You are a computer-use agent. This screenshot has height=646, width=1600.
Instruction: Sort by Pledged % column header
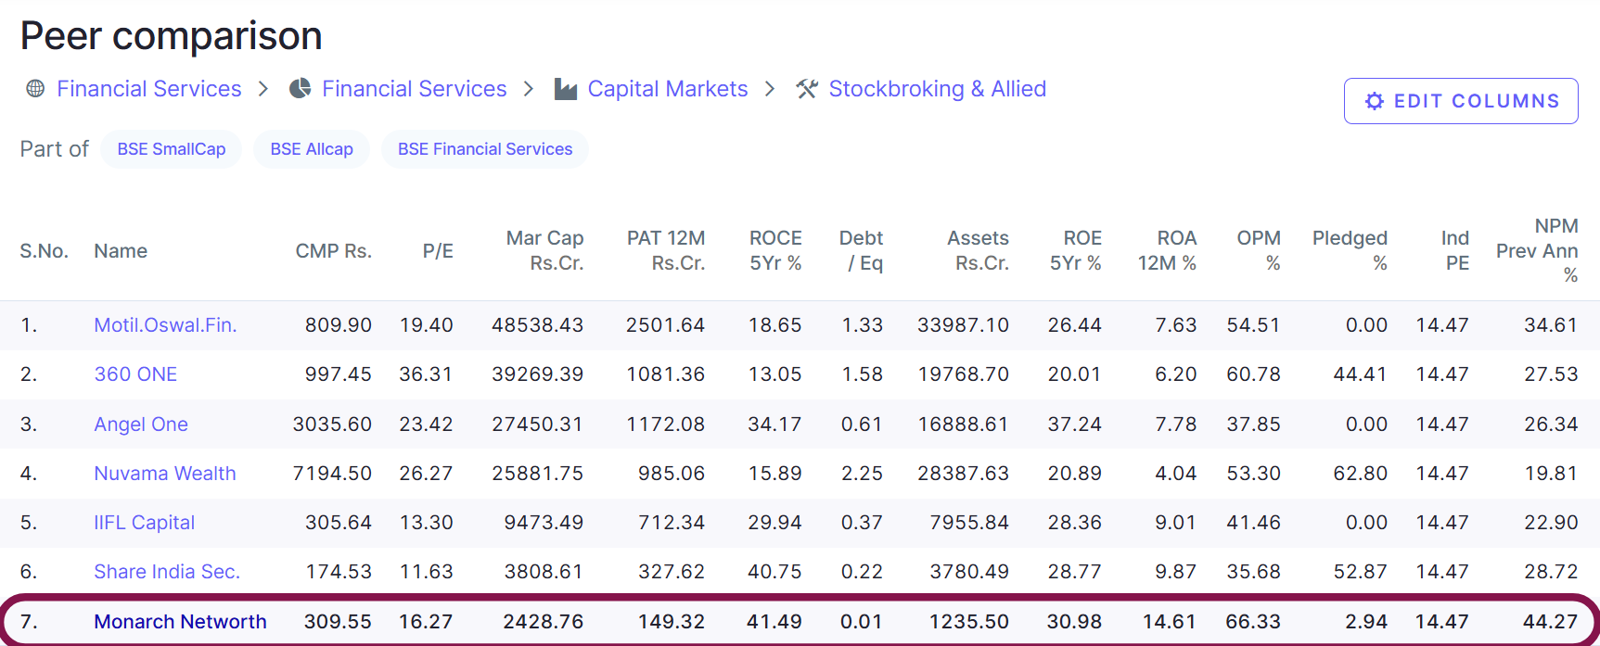tap(1350, 251)
